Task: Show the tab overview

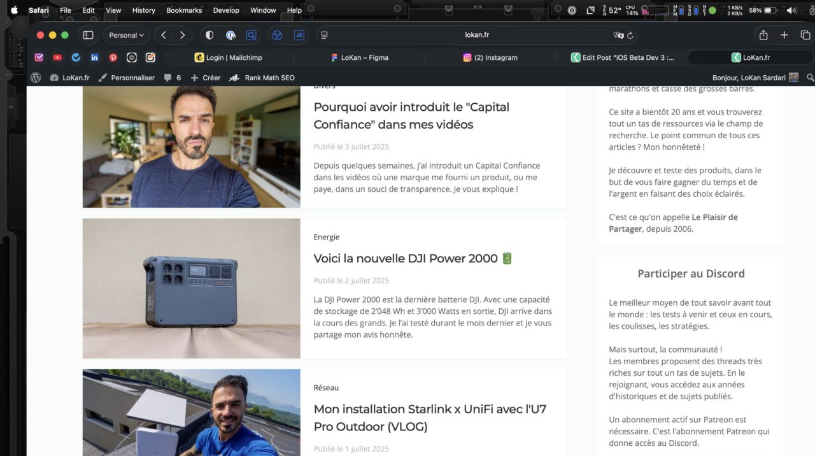Action: [805, 35]
